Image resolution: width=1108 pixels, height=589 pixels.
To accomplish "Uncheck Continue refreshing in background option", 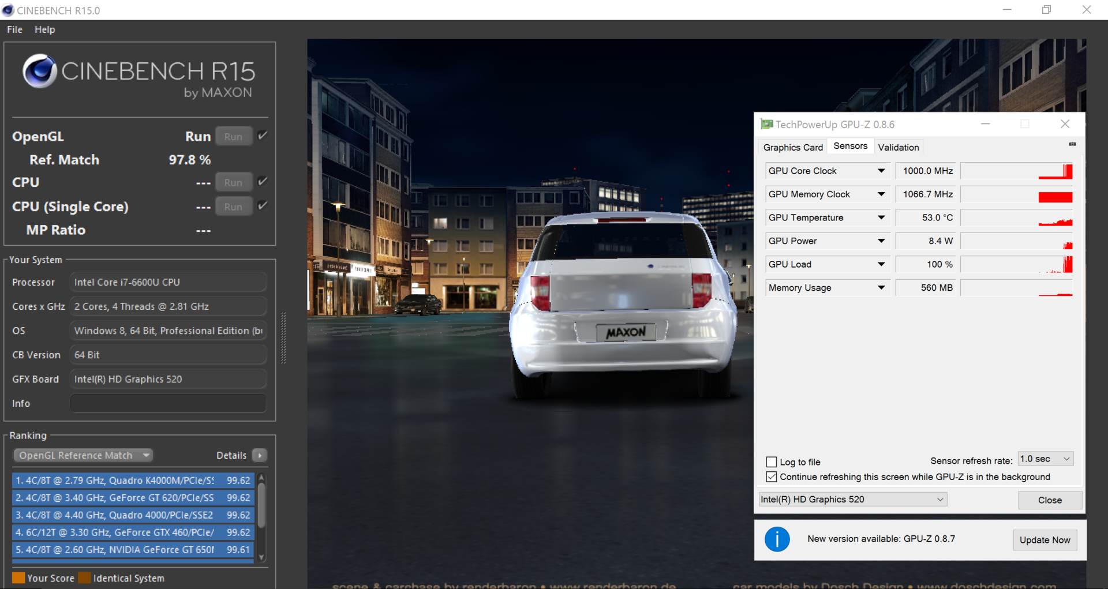I will click(771, 477).
